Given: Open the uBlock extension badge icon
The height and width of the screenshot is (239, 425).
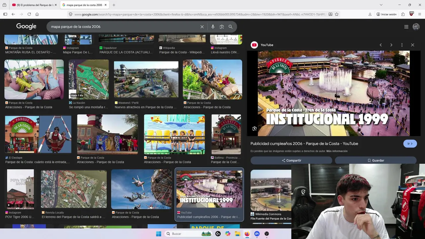Looking at the screenshot, I should pyautogui.click(x=411, y=14).
